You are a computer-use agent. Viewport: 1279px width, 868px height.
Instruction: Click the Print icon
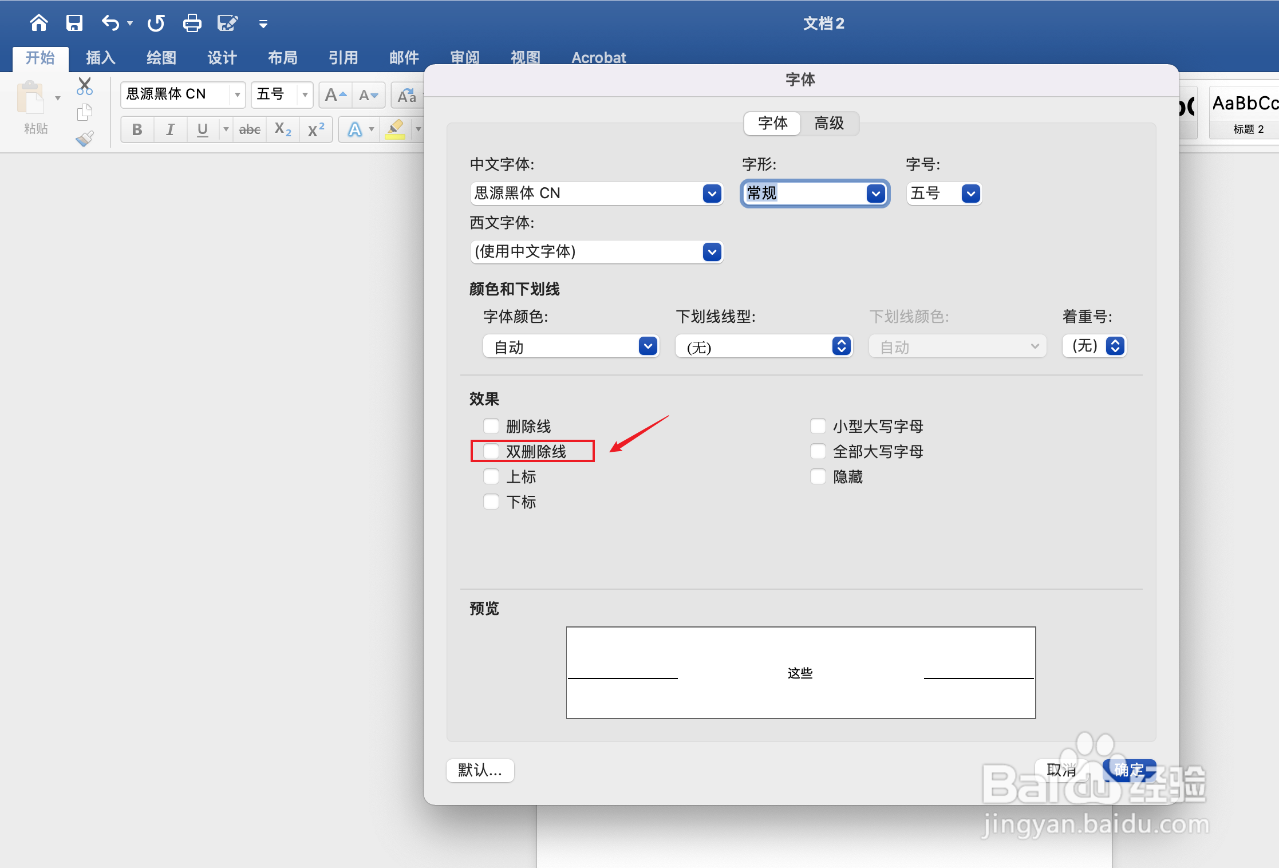tap(192, 23)
